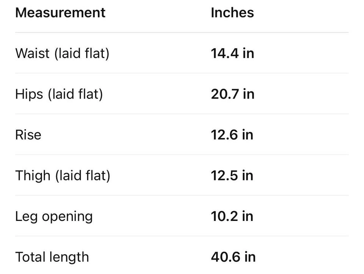
Task: Select the 12.5 in thigh value
Action: 232,175
